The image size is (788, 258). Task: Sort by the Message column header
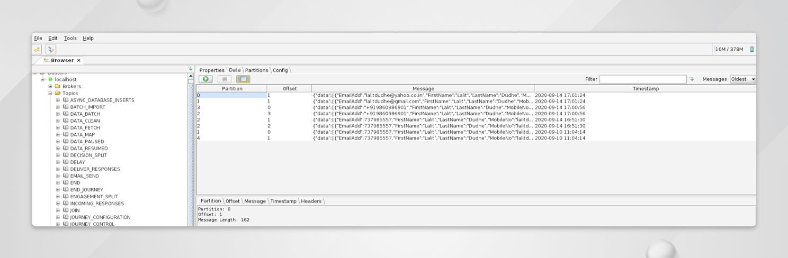(x=423, y=89)
